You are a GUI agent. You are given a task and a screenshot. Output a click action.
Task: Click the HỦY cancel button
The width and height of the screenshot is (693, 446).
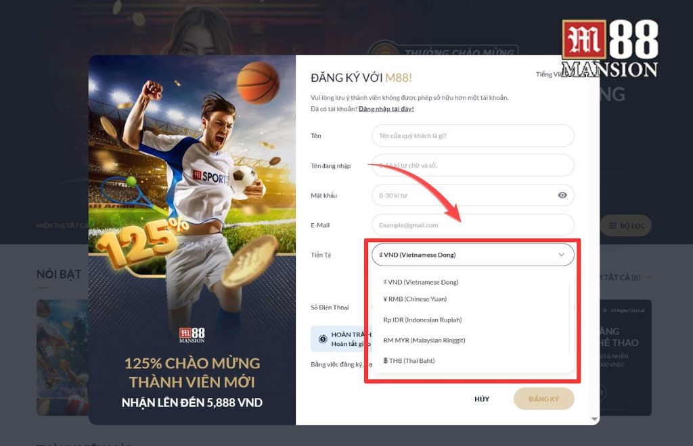coord(482,399)
